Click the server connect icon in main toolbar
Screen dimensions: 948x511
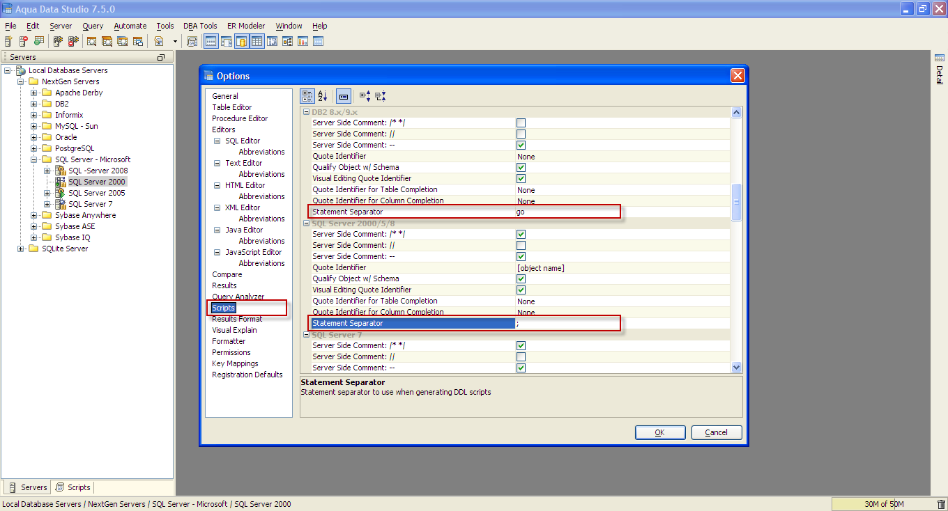(x=58, y=42)
